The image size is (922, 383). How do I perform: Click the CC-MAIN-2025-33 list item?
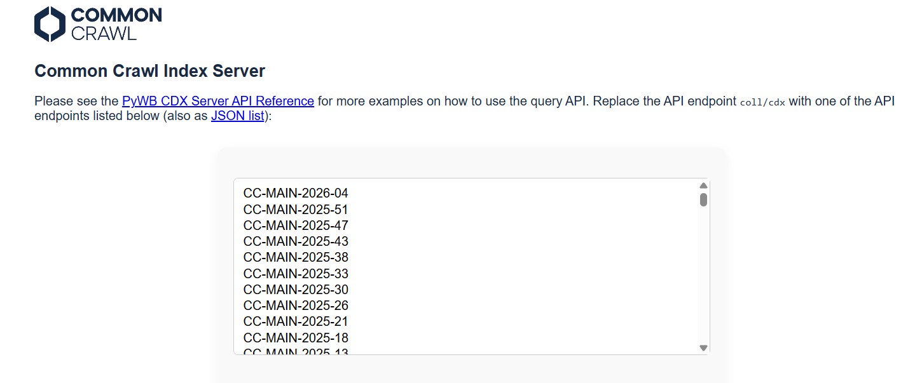coord(296,274)
